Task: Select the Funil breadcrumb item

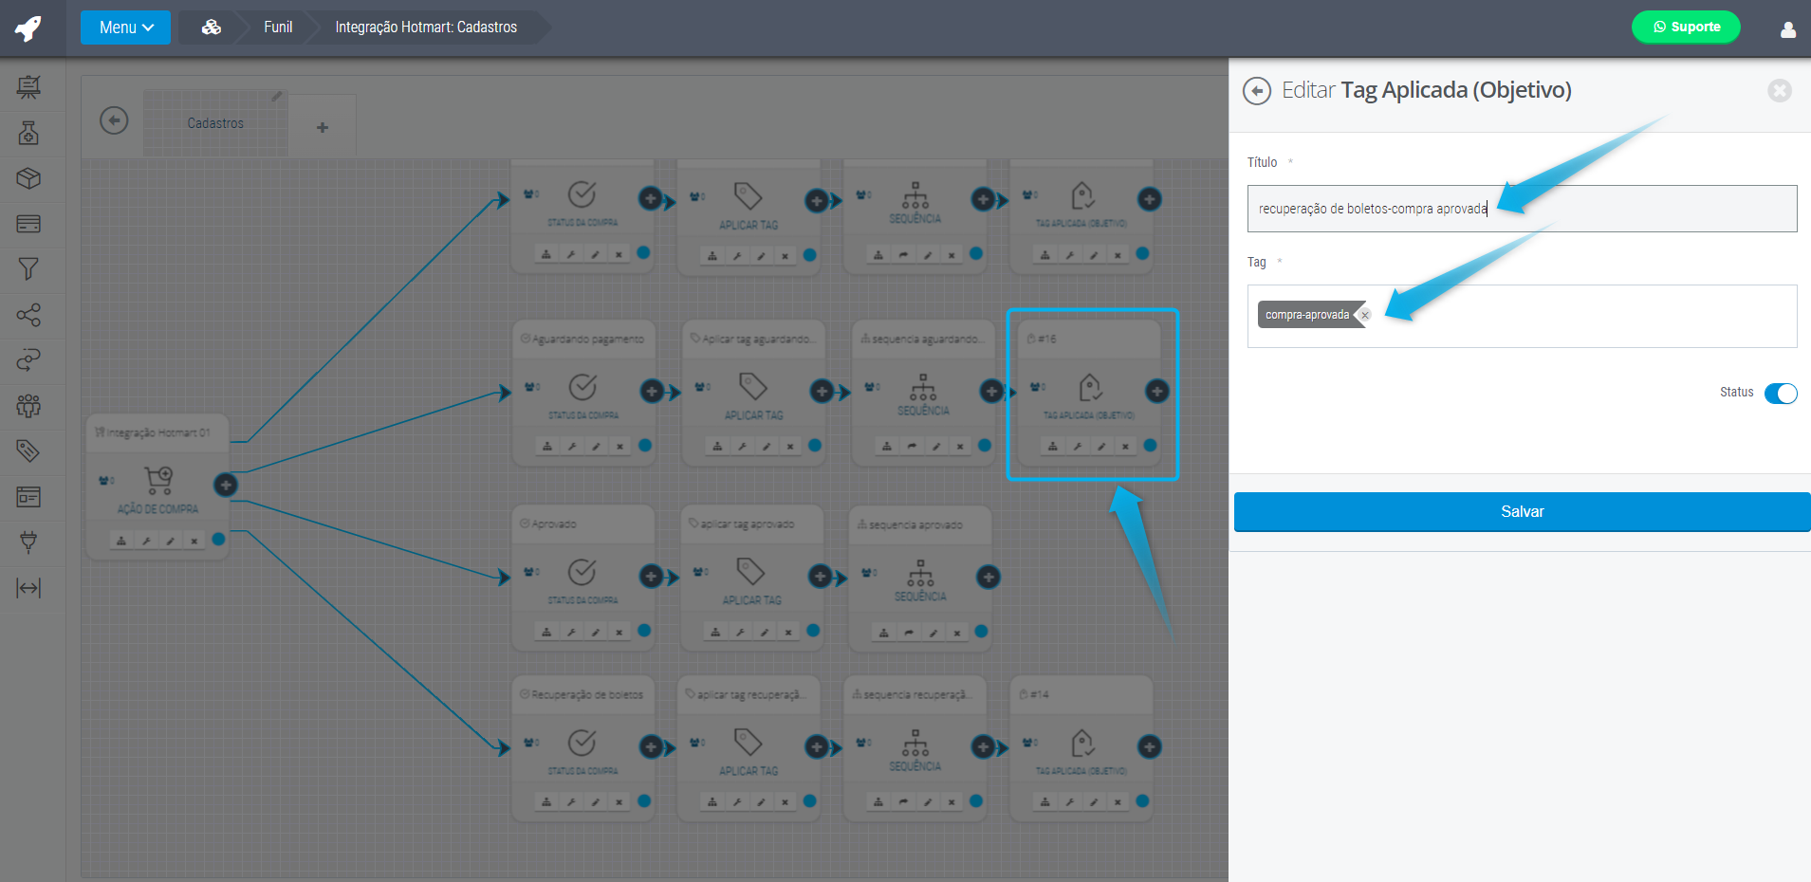Action: 278,28
